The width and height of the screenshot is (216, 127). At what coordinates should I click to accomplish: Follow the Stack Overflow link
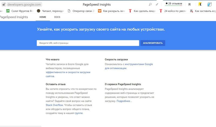[x=55, y=105]
